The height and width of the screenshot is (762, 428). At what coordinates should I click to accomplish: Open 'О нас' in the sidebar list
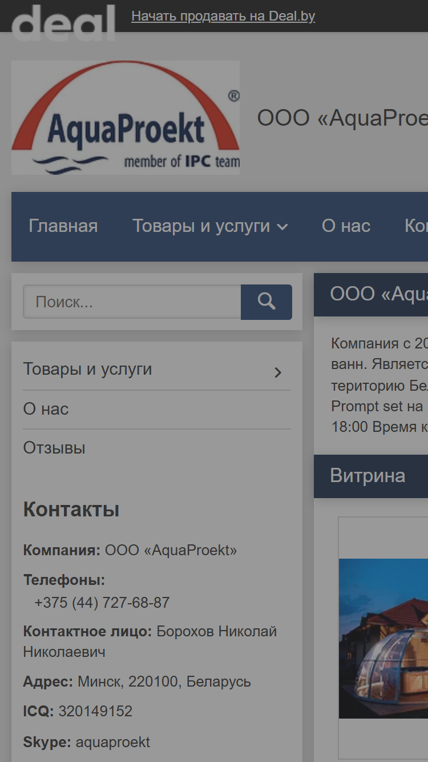46,409
